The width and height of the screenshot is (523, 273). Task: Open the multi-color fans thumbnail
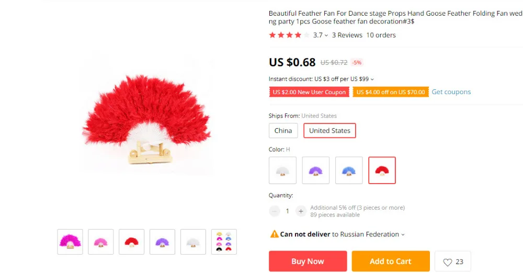pyautogui.click(x=224, y=242)
